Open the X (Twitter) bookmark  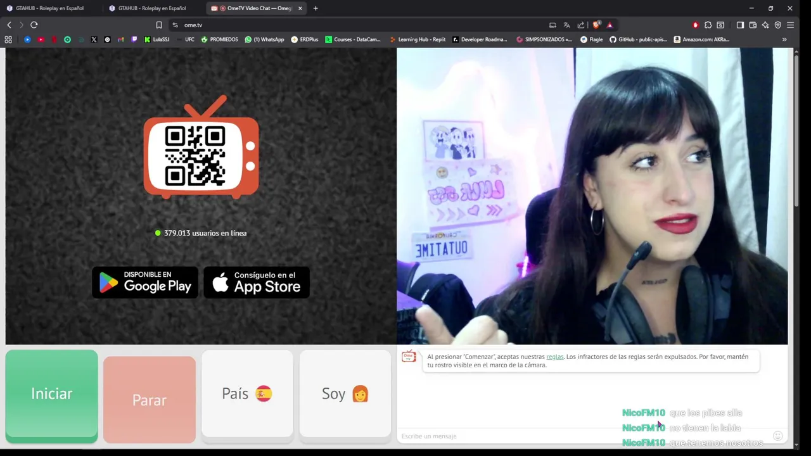94,39
